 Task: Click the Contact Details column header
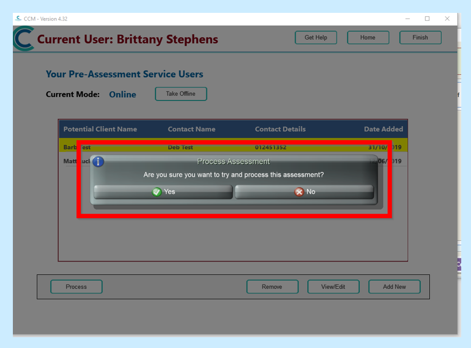280,129
